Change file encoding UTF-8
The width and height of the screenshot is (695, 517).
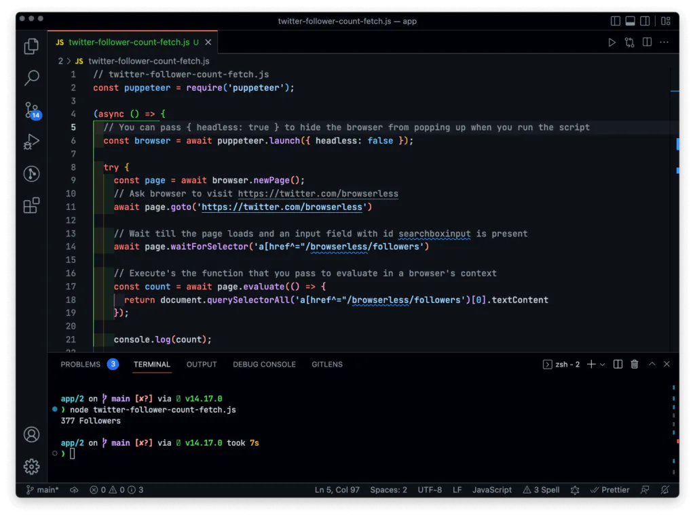[430, 489]
